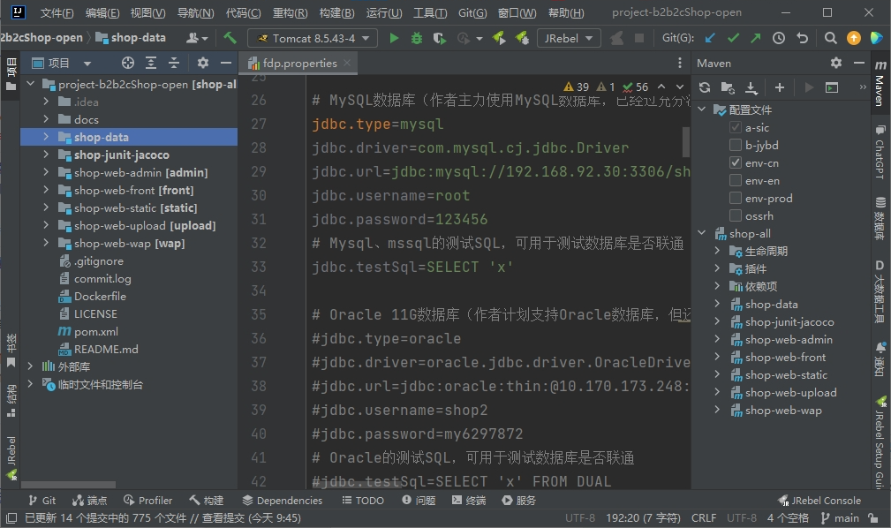
Task: Start debugging with the green bug icon
Action: tap(417, 38)
